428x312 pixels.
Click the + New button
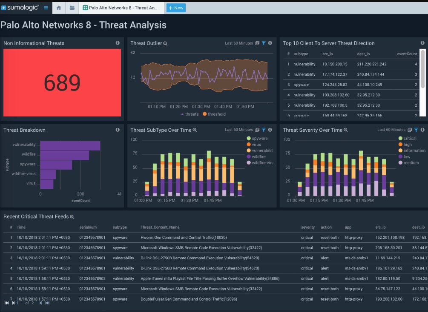pos(175,8)
